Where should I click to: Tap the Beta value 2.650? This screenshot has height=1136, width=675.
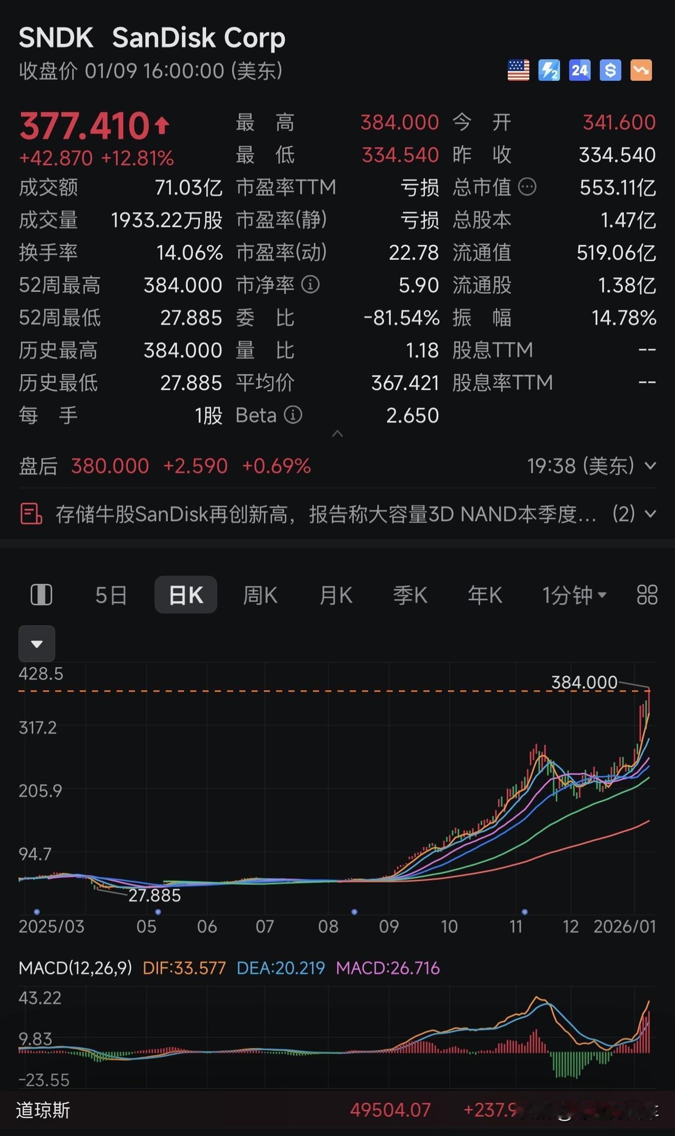[x=412, y=416]
